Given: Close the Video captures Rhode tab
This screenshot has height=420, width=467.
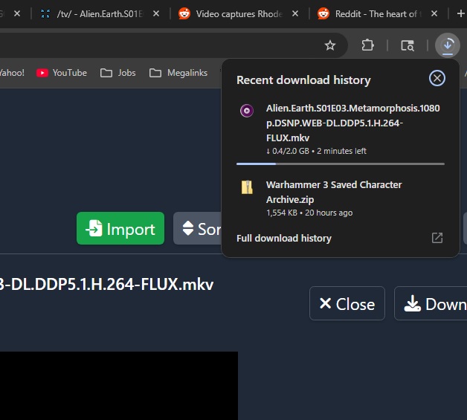Looking at the screenshot, I should click(x=295, y=13).
